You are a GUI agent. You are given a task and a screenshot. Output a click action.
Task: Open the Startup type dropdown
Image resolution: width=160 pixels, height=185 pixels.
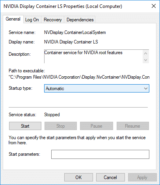97,89
